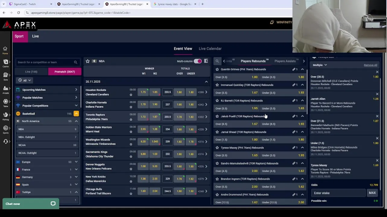This screenshot has height=217, width=387.
Task: Open the Fishing section in the sidebar
Action: coord(5,116)
